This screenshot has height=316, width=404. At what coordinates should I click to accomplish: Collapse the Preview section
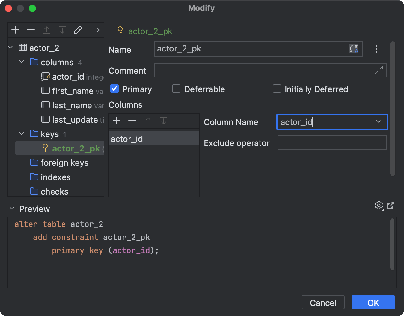[x=12, y=209]
